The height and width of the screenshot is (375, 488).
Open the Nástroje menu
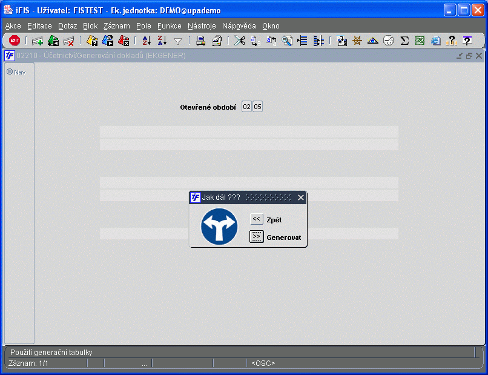coord(202,26)
